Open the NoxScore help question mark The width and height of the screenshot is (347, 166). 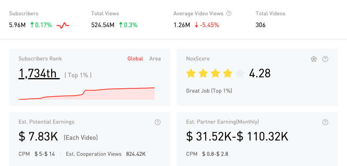click(325, 59)
